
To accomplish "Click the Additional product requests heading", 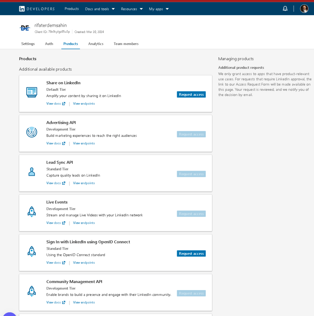I will [x=241, y=68].
